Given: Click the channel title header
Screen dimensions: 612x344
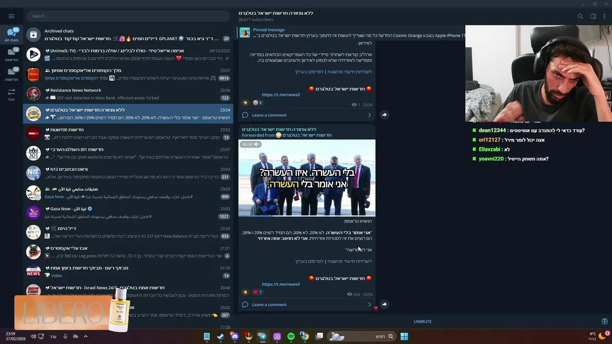Looking at the screenshot, I should point(276,13).
